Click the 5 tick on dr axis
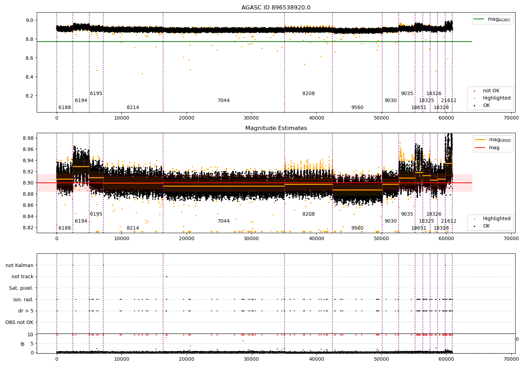The width and height of the screenshot is (525, 367). [32, 344]
